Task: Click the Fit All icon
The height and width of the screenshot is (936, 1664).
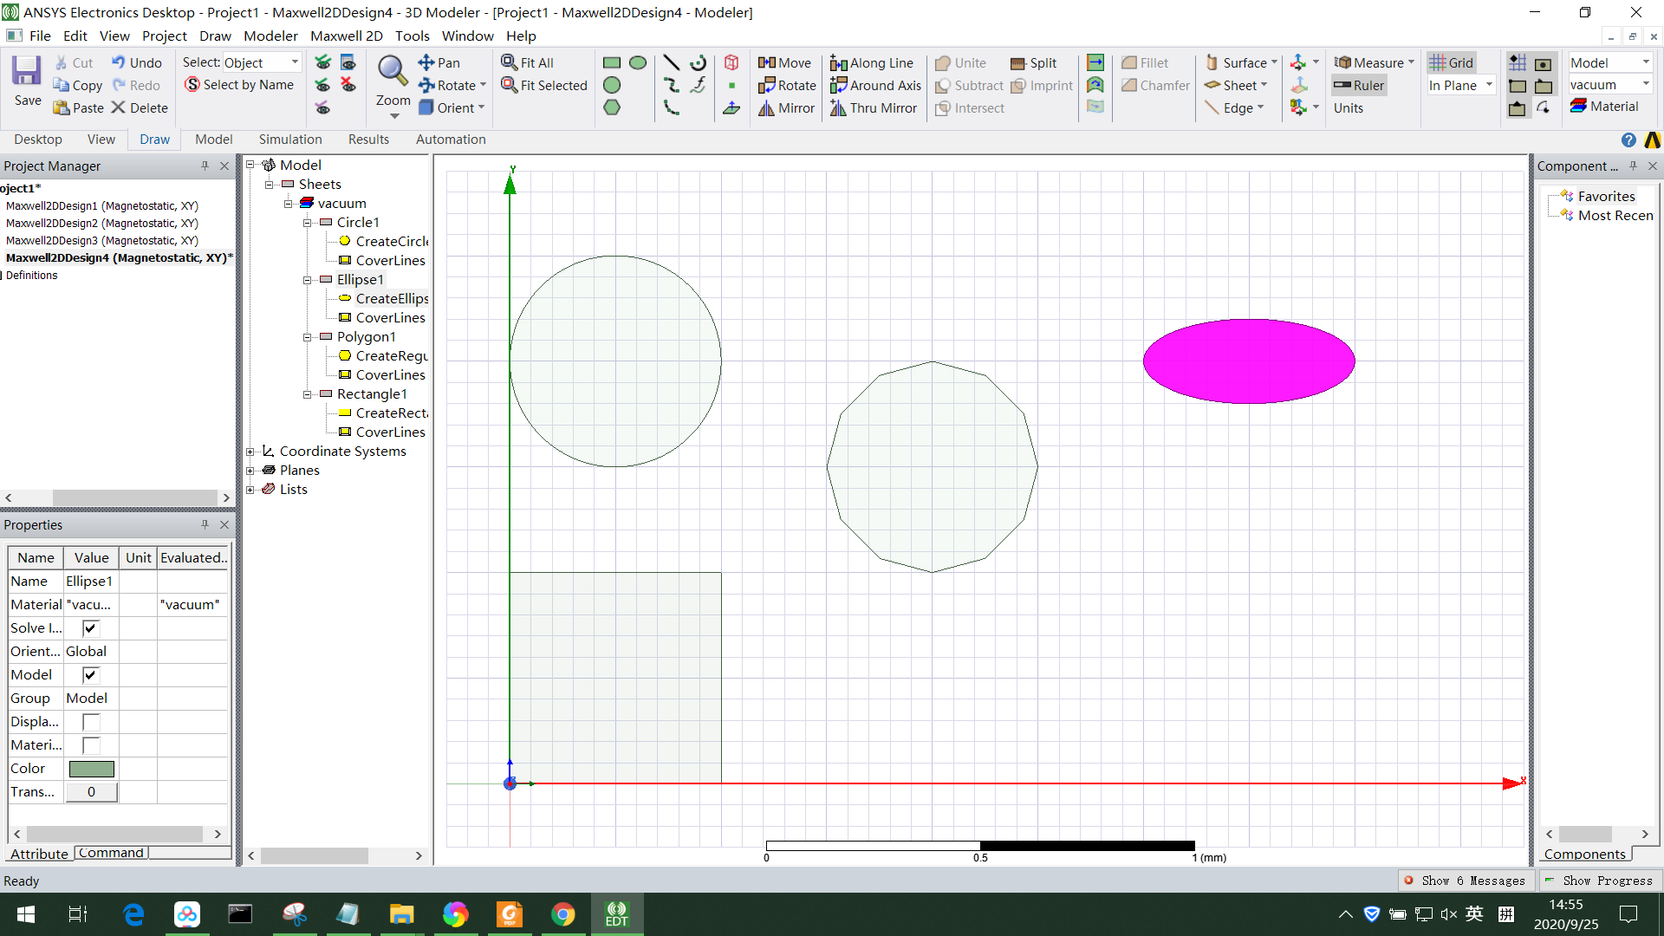Action: [529, 62]
